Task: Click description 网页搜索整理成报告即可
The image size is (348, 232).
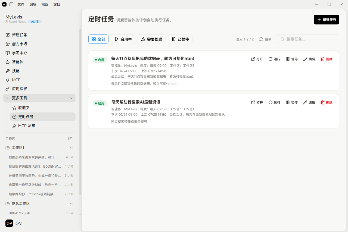Action: pos(129,121)
